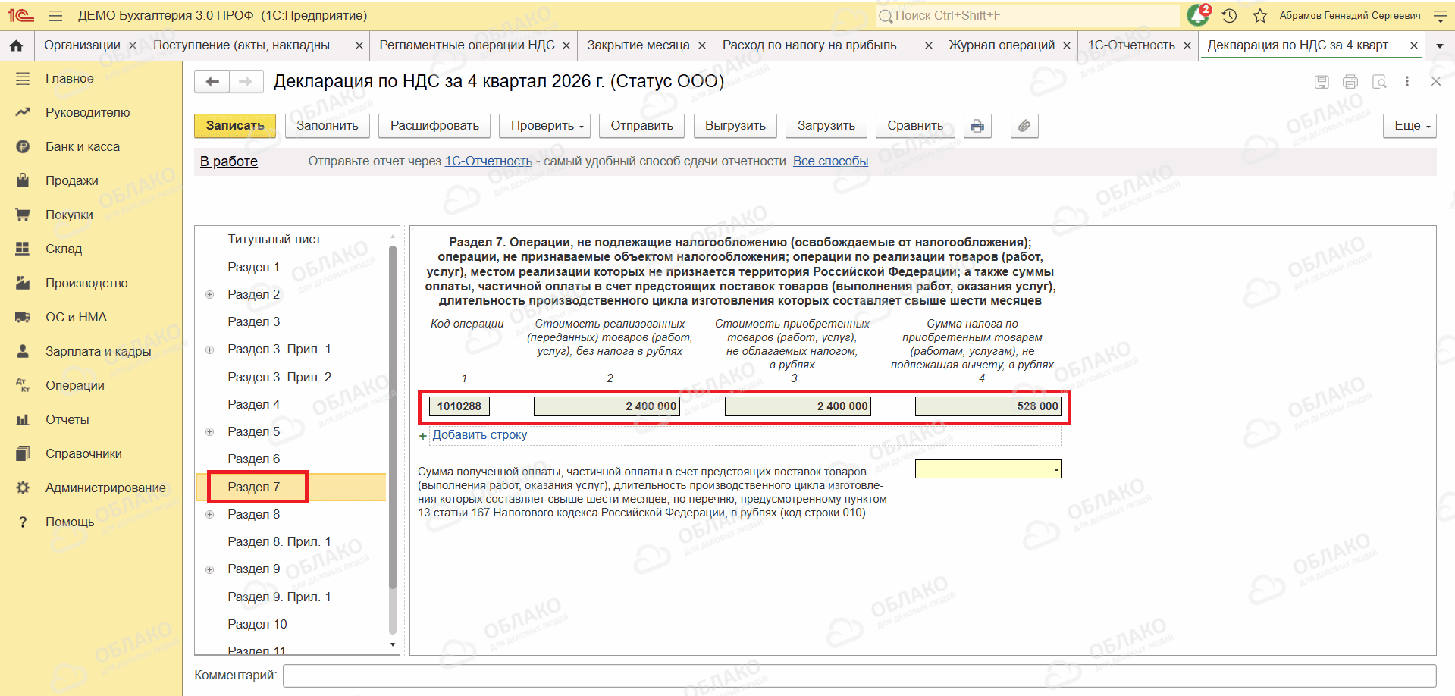Screen dimensions: 1455x696
Task: Click the Добавить строку link
Action: 480,434
